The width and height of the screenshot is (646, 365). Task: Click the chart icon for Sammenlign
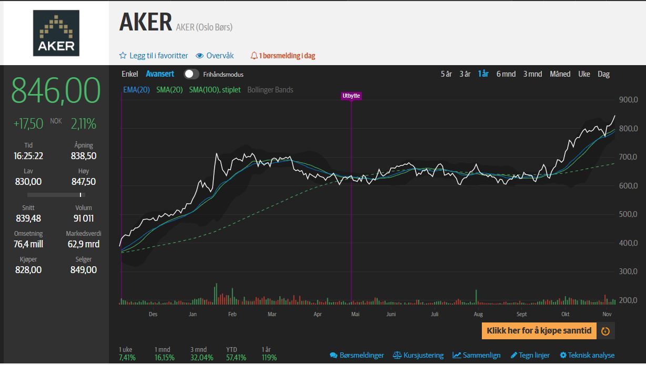pyautogui.click(x=457, y=356)
